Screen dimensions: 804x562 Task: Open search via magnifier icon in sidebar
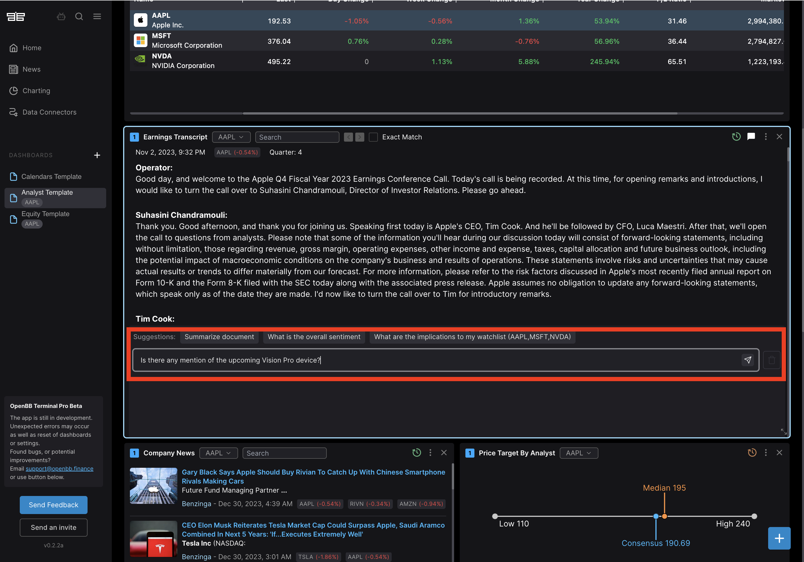(79, 16)
